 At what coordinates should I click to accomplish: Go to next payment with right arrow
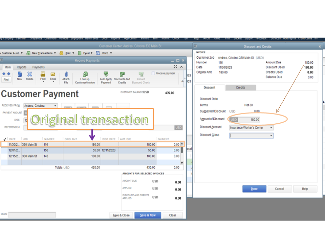[x=9, y=74]
